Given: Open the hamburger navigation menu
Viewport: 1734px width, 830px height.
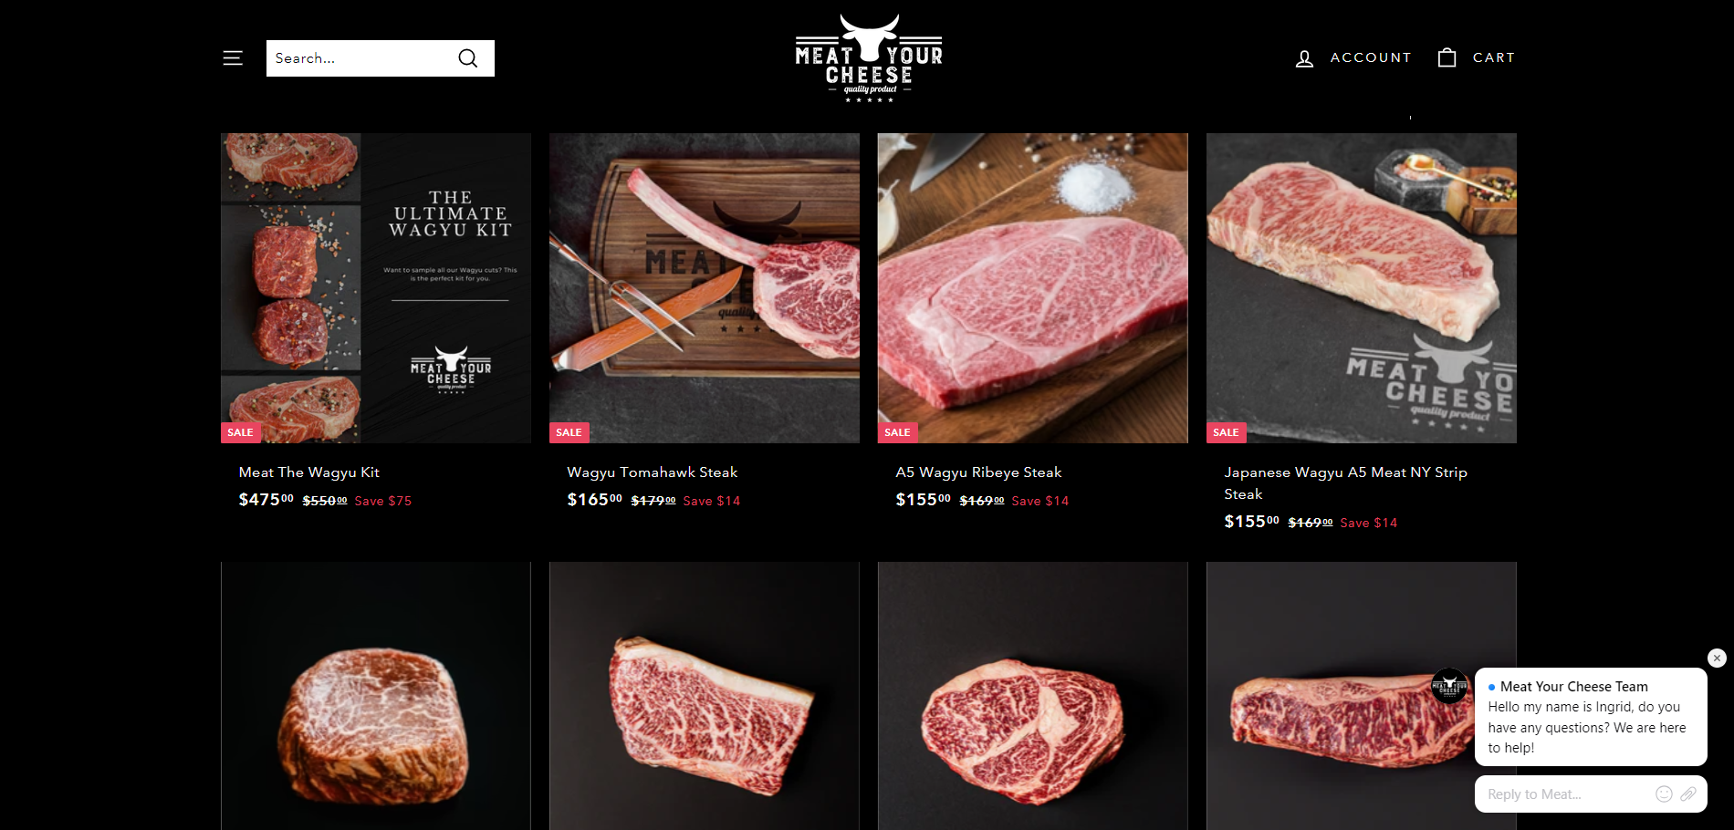Looking at the screenshot, I should 233,58.
